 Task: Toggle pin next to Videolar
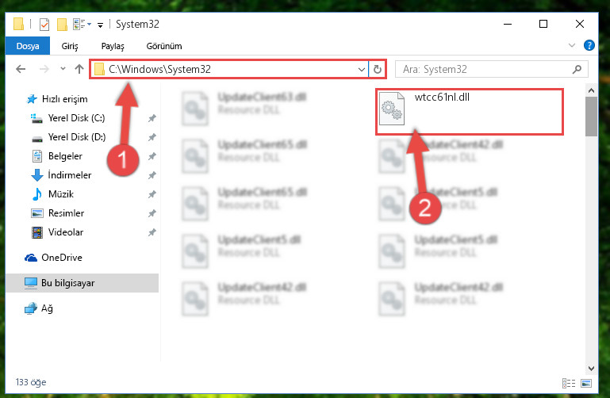152,232
